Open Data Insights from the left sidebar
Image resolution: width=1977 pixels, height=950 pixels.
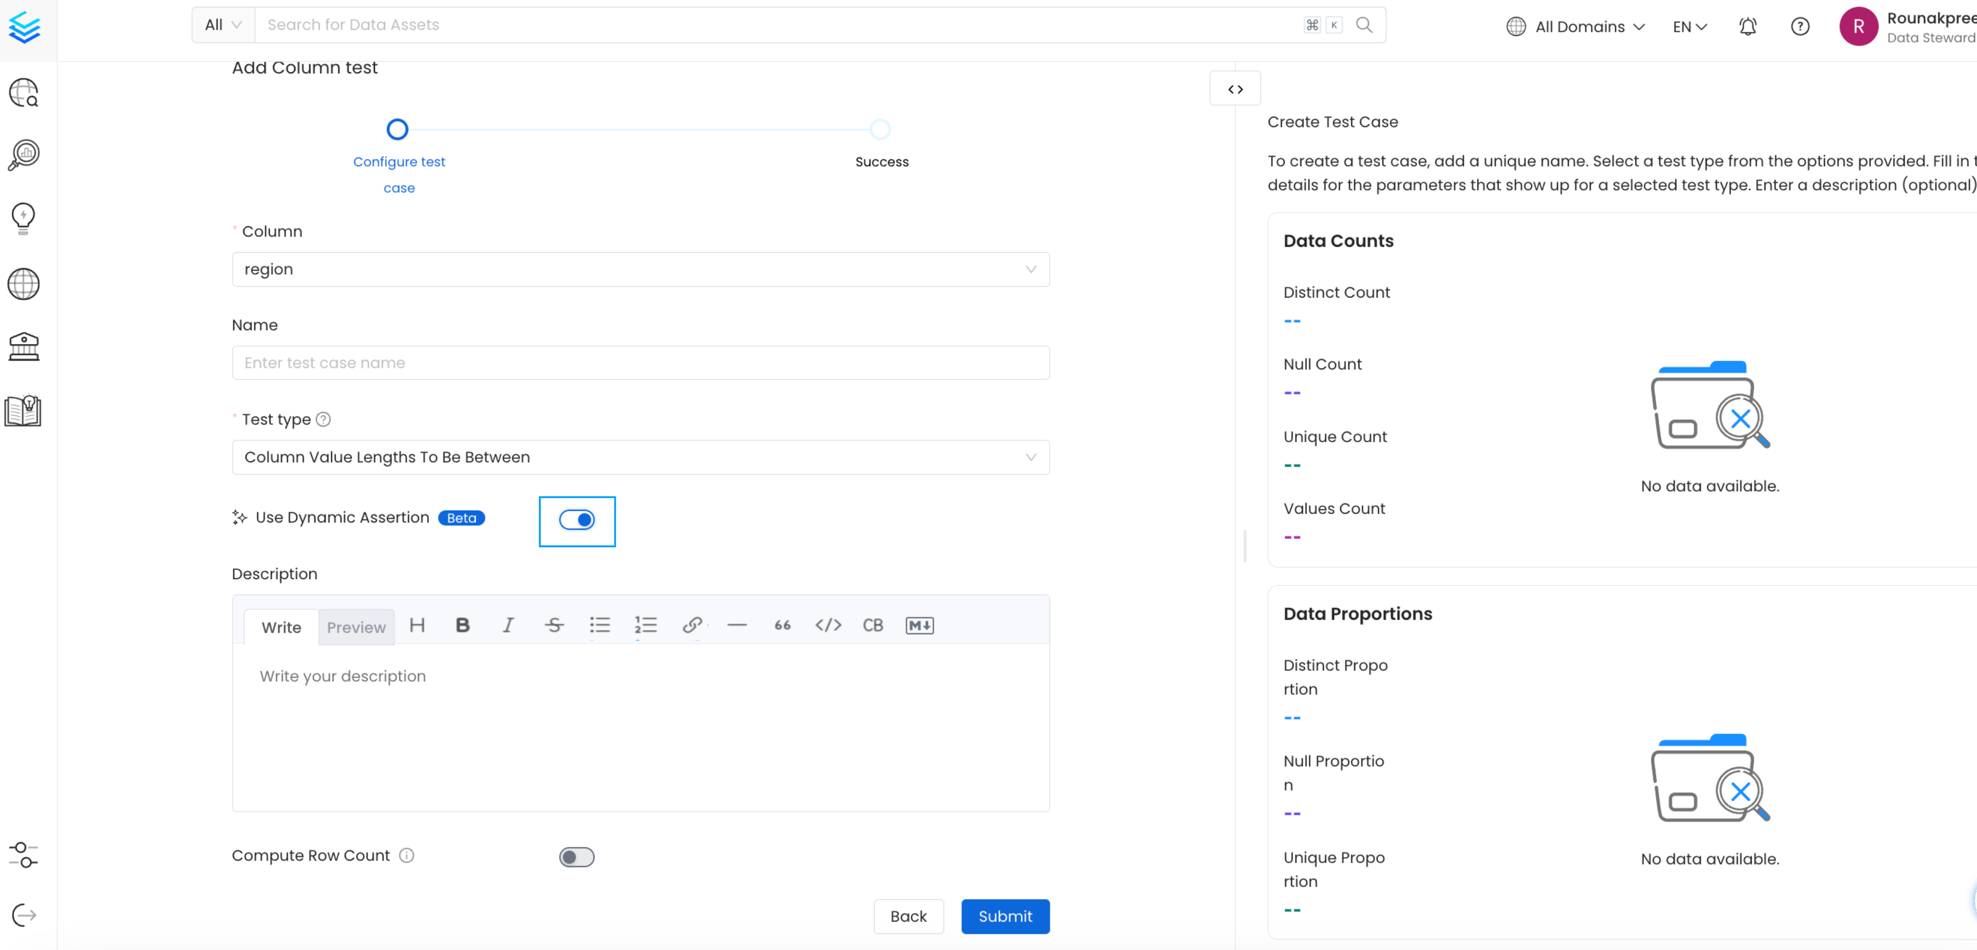click(x=23, y=219)
